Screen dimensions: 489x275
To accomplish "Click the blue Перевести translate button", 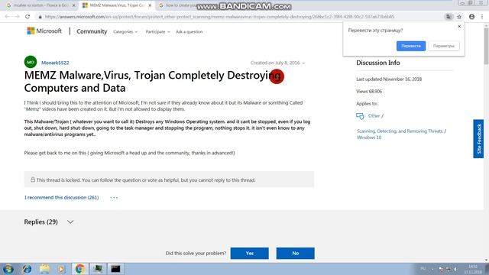I will tap(411, 46).
